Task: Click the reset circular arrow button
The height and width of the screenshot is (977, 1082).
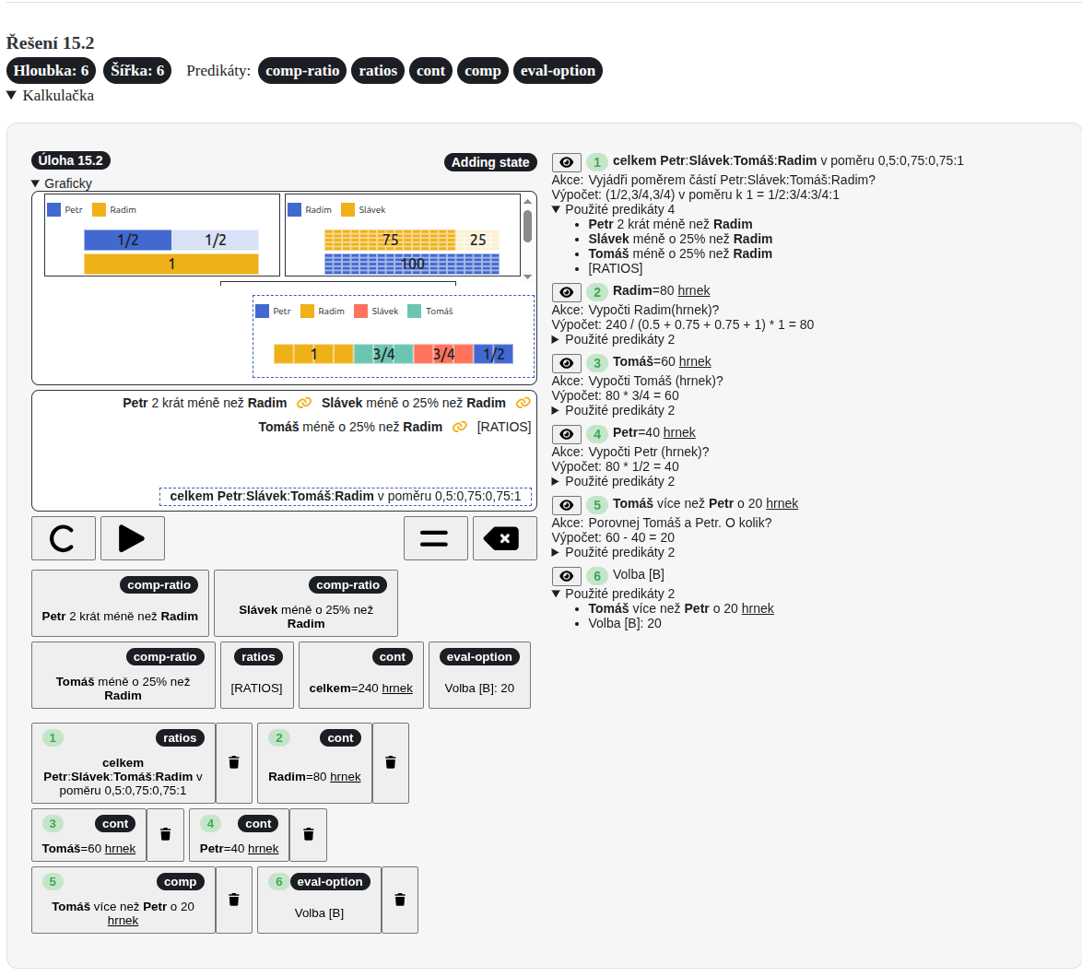Action: click(x=63, y=538)
